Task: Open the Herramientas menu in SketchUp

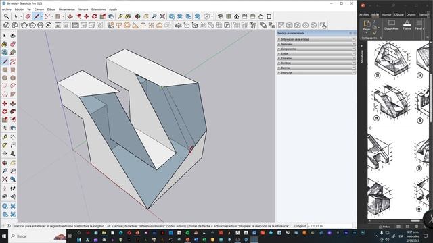Action: pyautogui.click(x=67, y=9)
